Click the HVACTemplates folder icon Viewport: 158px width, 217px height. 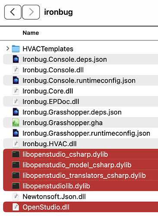16,49
